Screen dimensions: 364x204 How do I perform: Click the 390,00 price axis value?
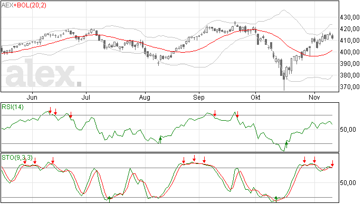pos(350,64)
